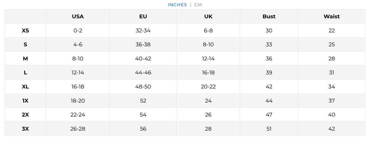
Task: Click the EU 36-38 cell
Action: (143, 45)
